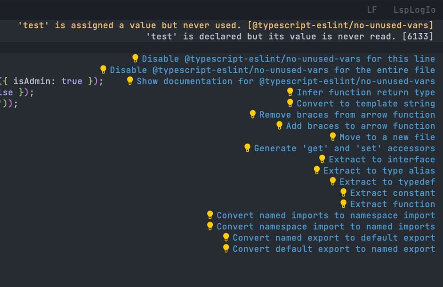Click lightbulb beside 'Disable for the entire file'
This screenshot has width=443, height=287.
coord(104,69)
